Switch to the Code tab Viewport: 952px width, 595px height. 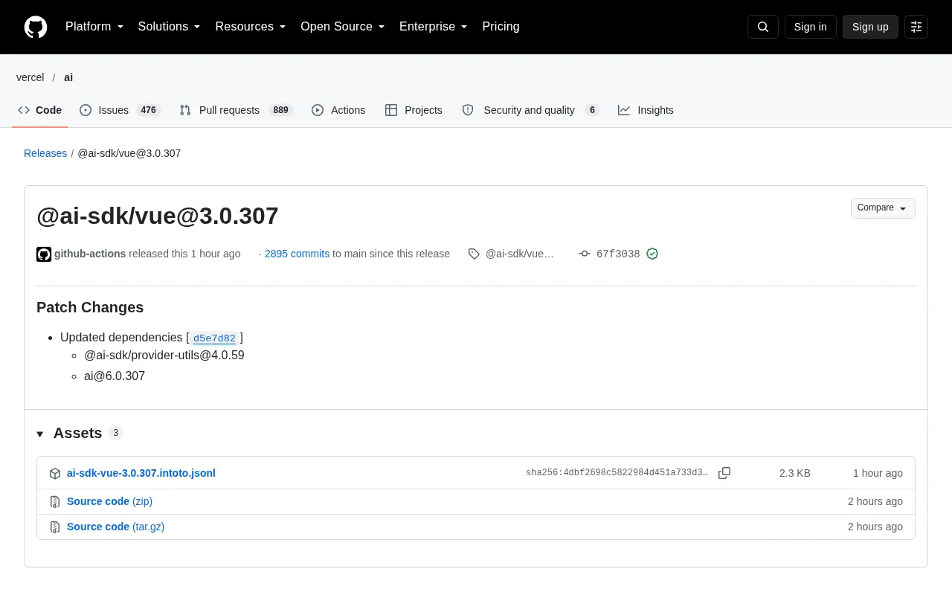tap(40, 110)
